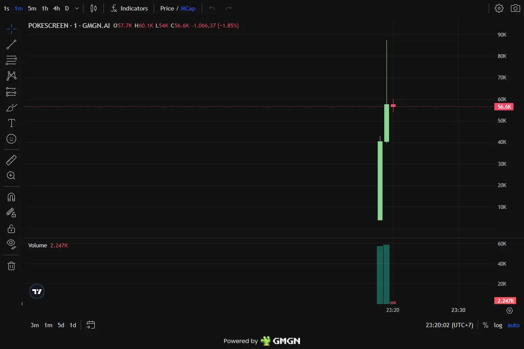Set date range to 1d
The height and width of the screenshot is (349, 524).
pyautogui.click(x=73, y=325)
